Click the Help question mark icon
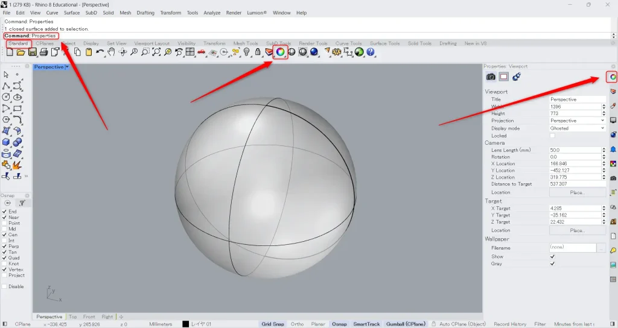Screen dimensions: 618x328 371,52
